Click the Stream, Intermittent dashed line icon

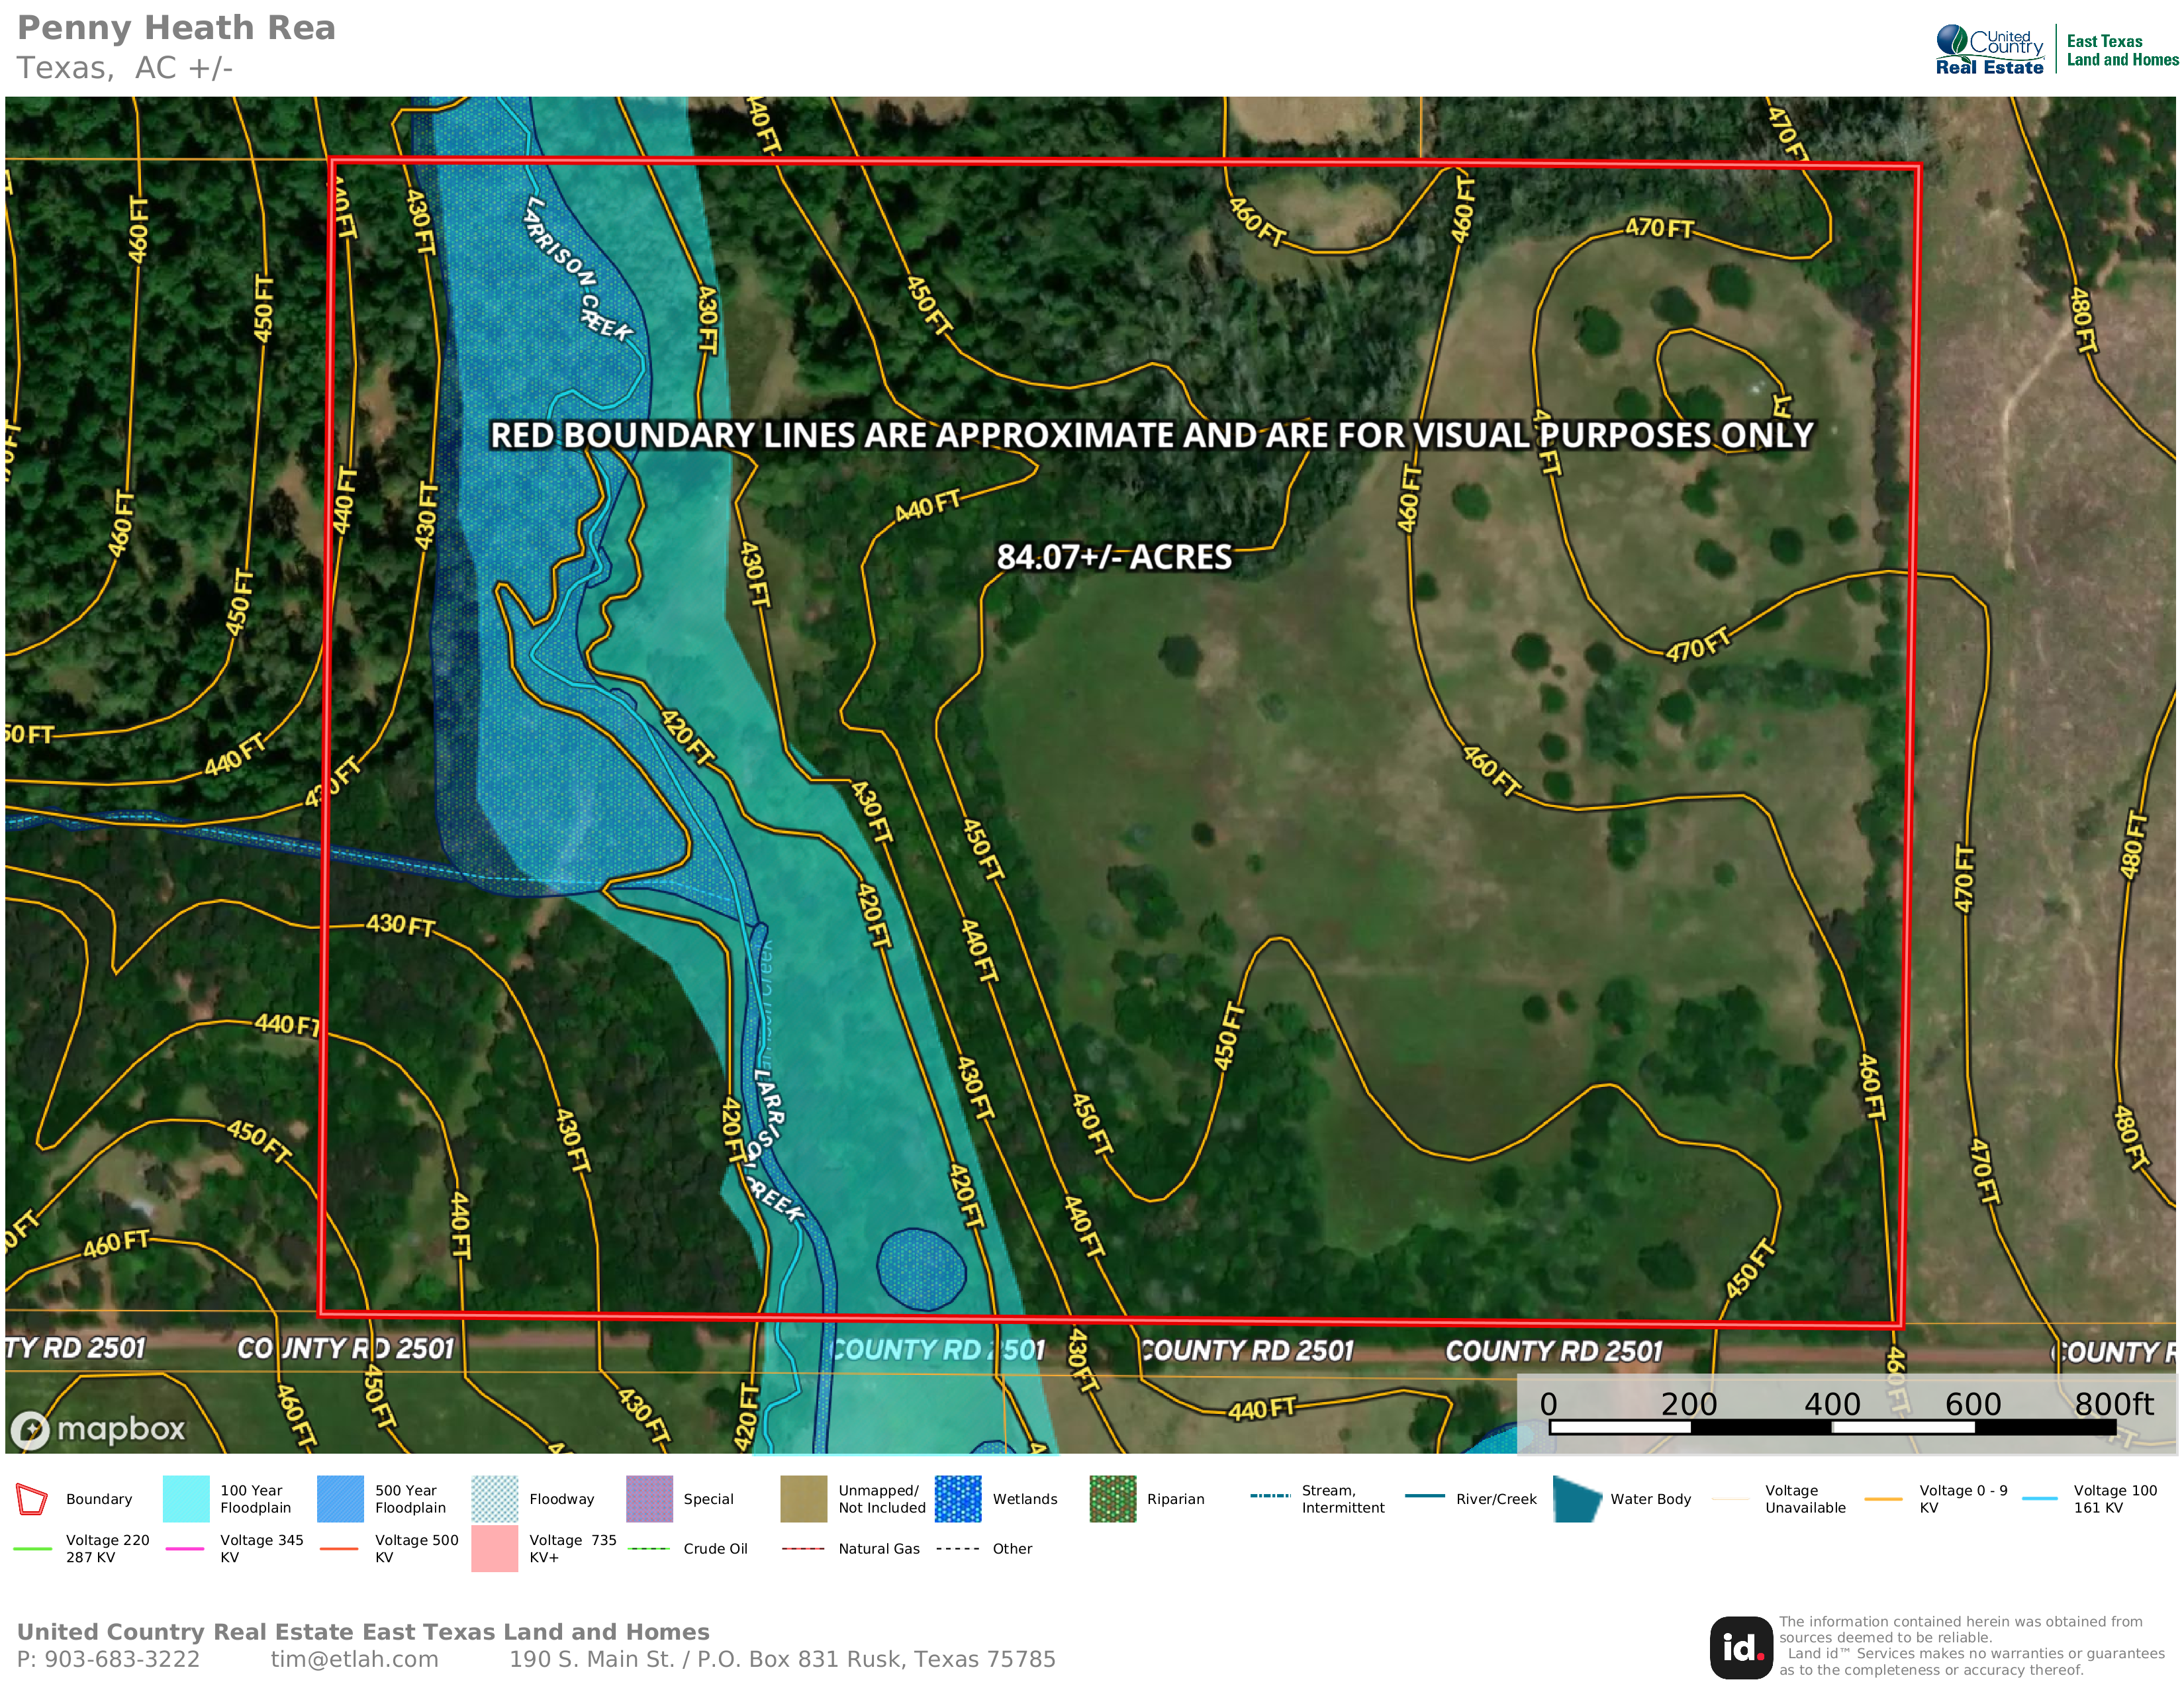pos(1270,1496)
